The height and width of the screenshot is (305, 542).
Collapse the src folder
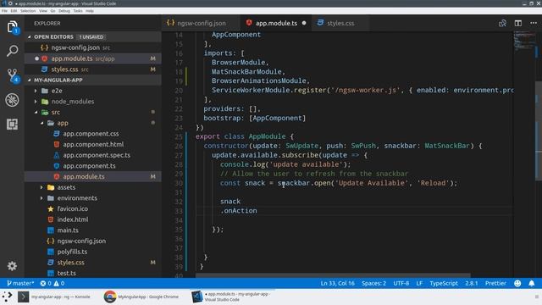coord(36,112)
